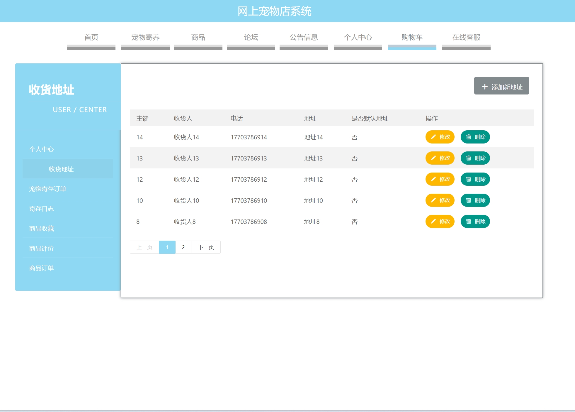575x412 pixels.
Task: Open 寄存日志 in the sidebar
Action: tap(41, 209)
